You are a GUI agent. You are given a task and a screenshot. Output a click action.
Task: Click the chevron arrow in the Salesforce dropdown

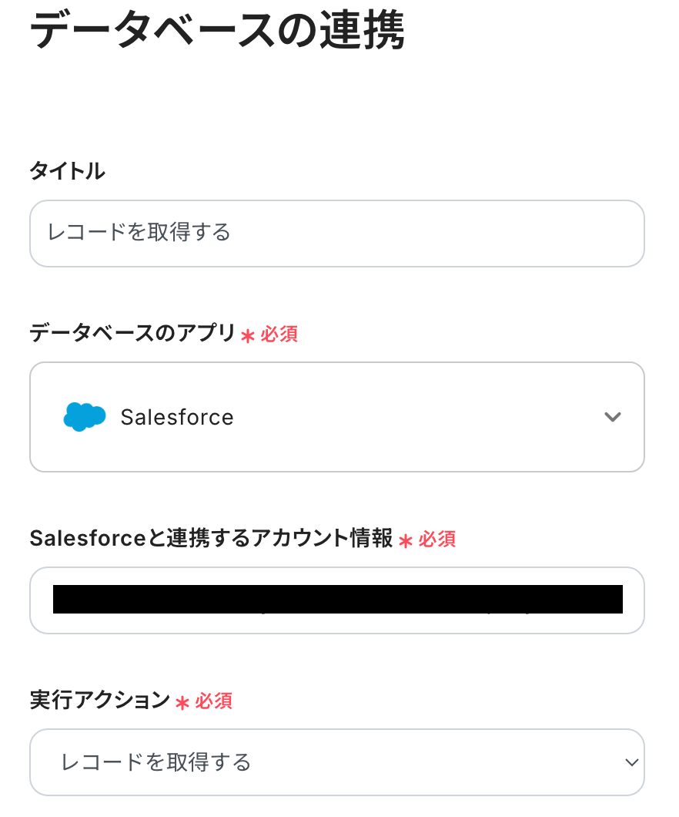[x=613, y=417]
